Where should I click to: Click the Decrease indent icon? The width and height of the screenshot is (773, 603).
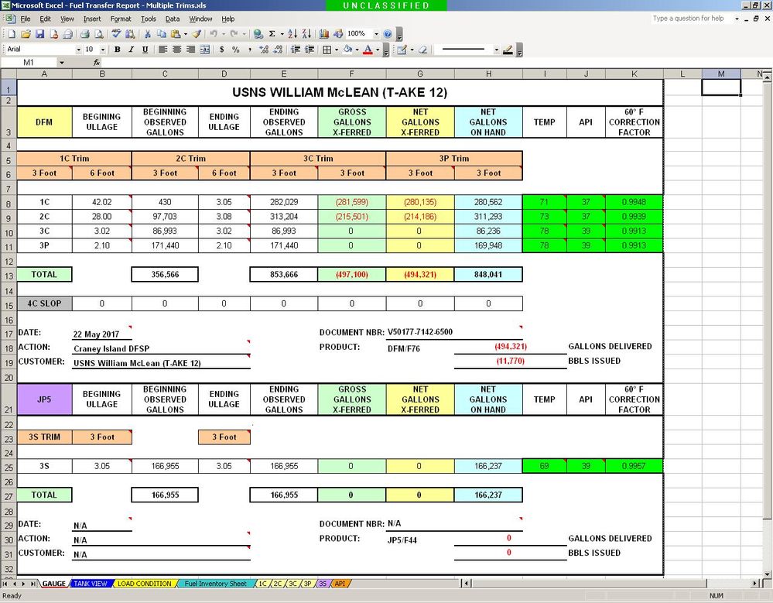pos(296,50)
